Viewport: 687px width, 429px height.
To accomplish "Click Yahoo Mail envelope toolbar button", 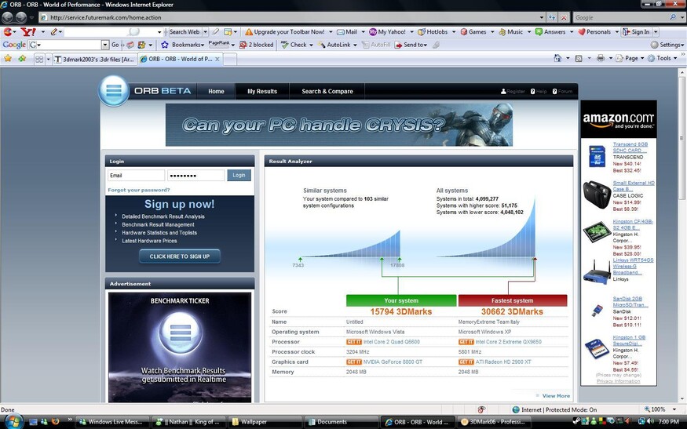I will [347, 31].
